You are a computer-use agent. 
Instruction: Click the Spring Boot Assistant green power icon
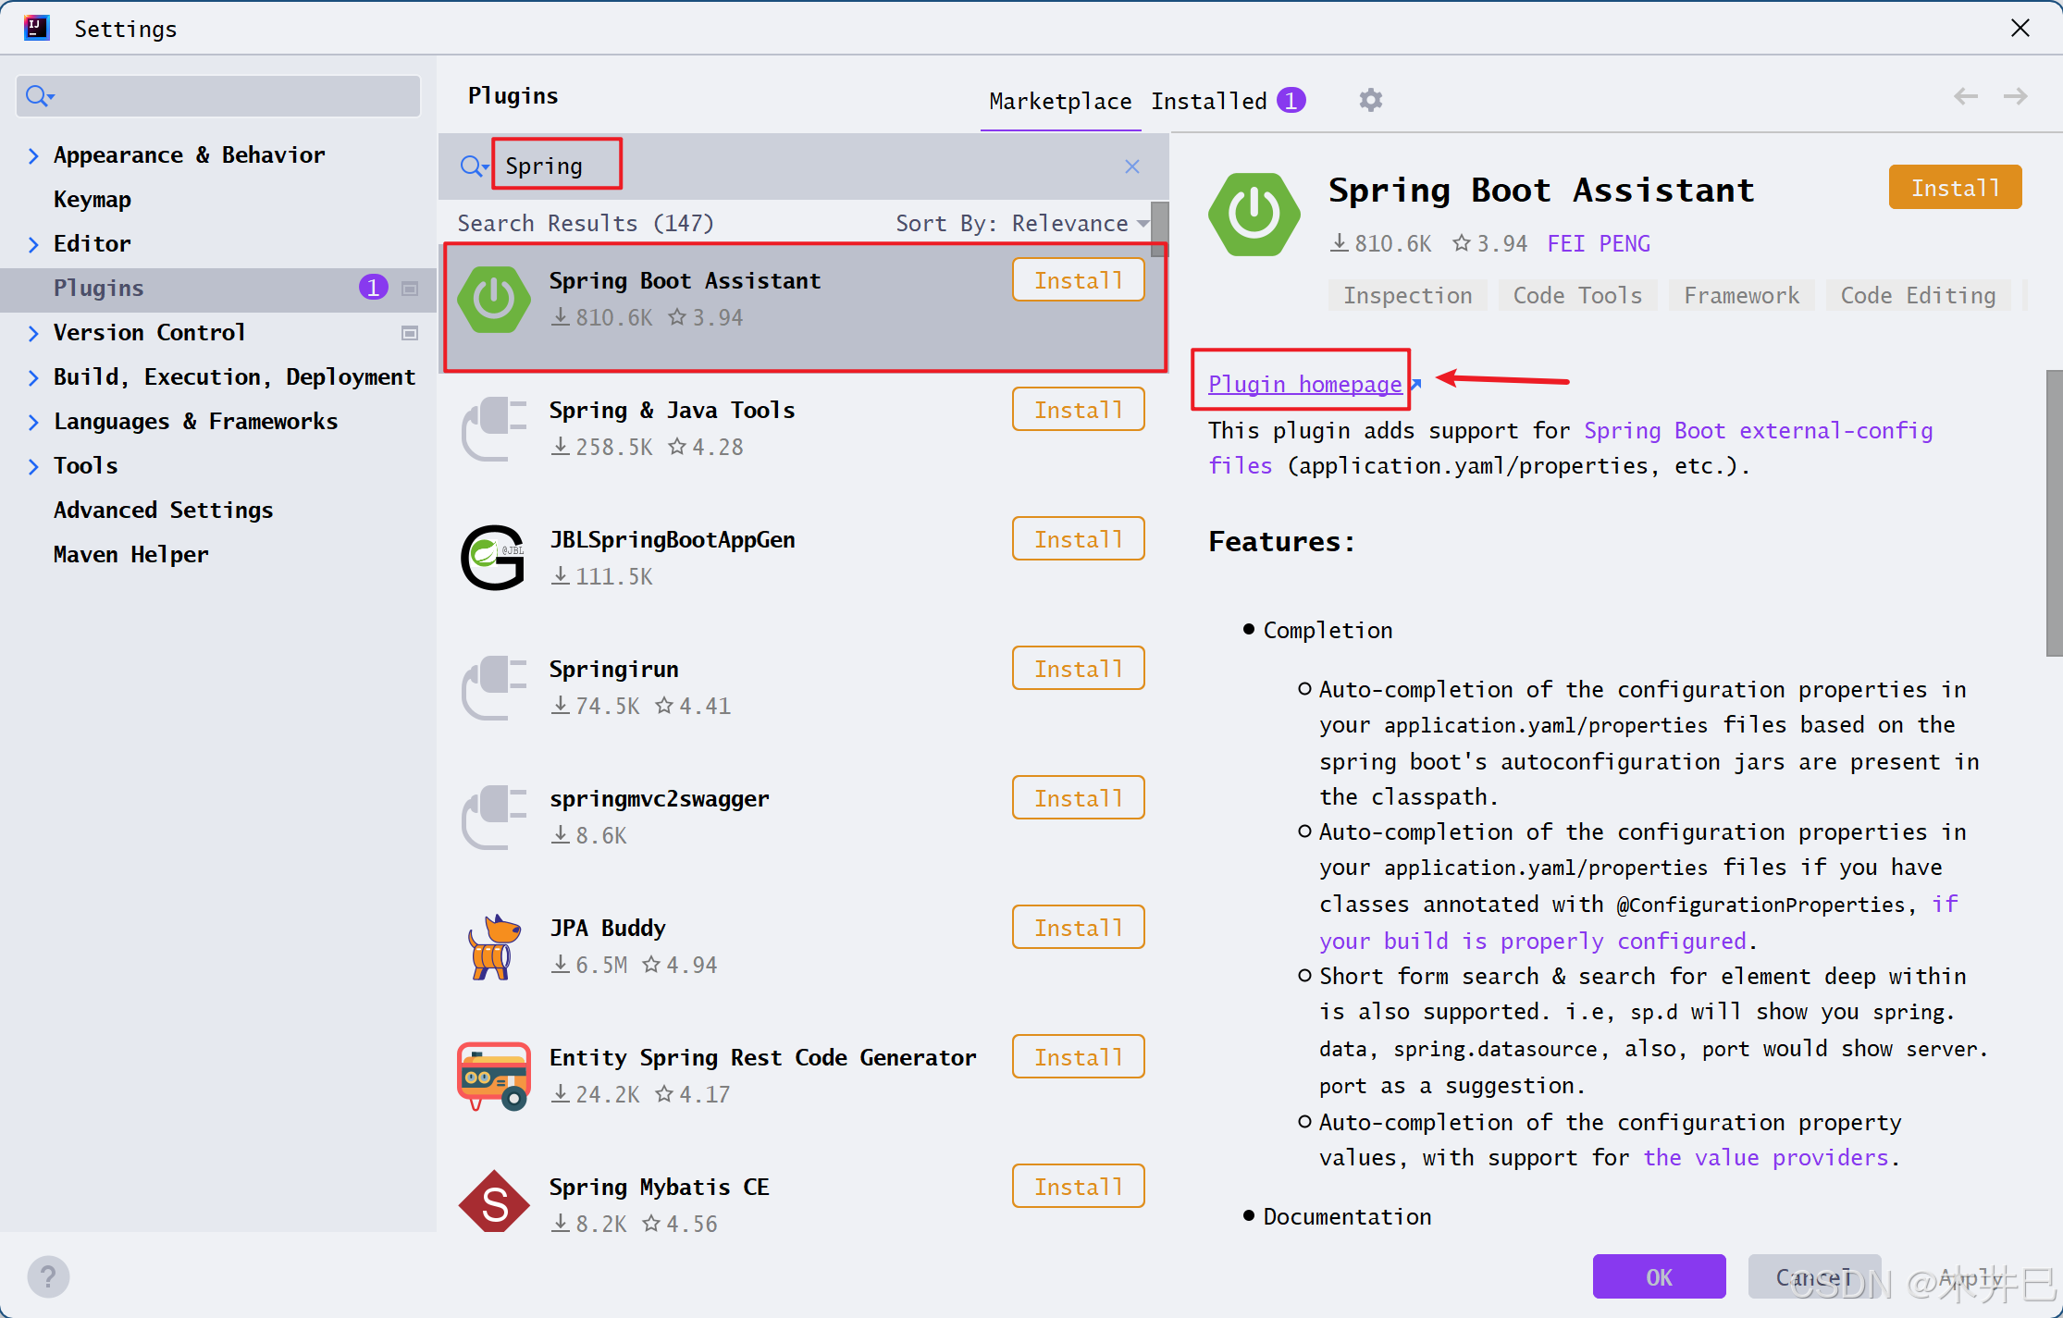tap(494, 299)
